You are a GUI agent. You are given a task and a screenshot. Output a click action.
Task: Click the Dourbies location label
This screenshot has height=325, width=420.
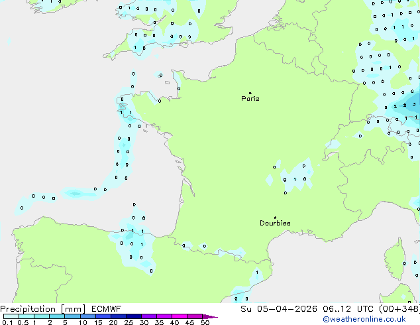tap(275, 223)
